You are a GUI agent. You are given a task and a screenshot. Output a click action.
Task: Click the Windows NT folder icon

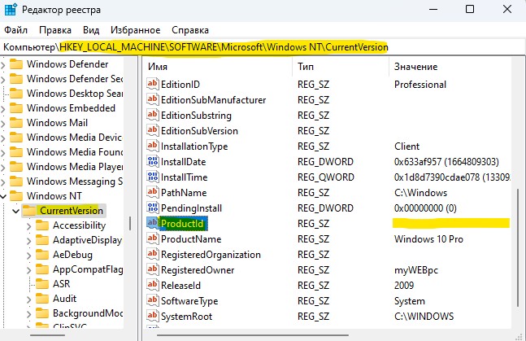tap(16, 195)
